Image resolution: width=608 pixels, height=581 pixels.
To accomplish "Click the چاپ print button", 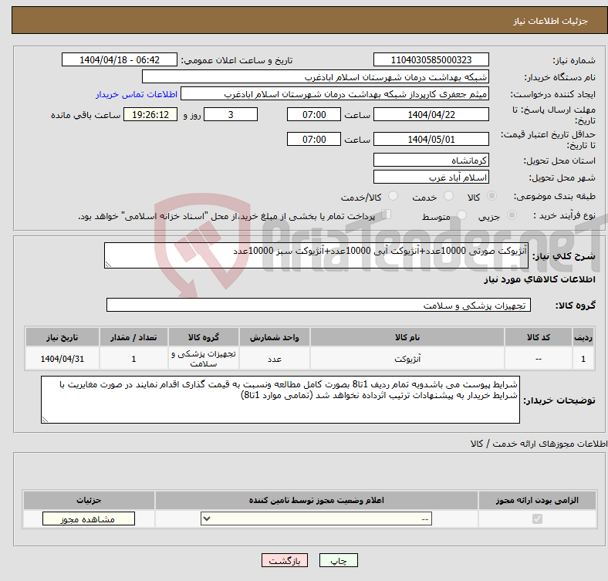I will tap(339, 560).
